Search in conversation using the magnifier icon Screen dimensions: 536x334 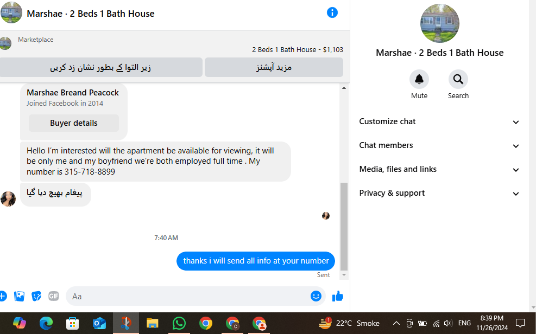click(x=458, y=79)
